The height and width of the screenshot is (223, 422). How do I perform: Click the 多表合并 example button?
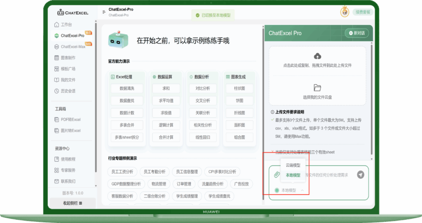click(127, 125)
